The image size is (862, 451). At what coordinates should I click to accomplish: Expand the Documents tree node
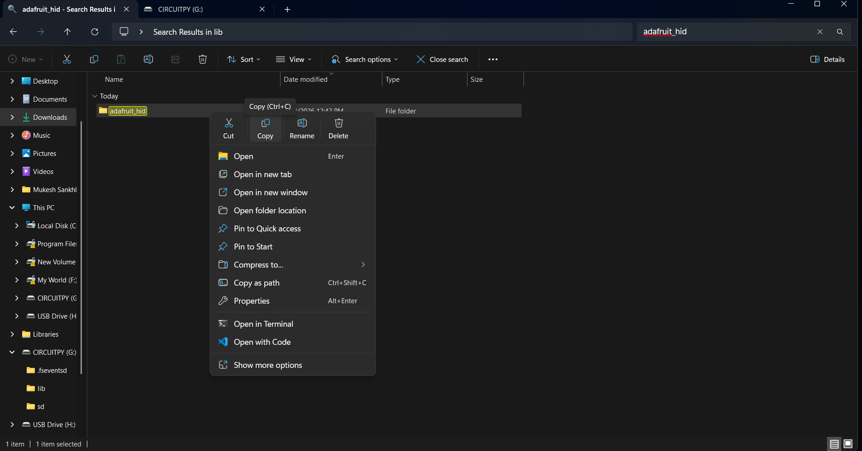pyautogui.click(x=12, y=99)
